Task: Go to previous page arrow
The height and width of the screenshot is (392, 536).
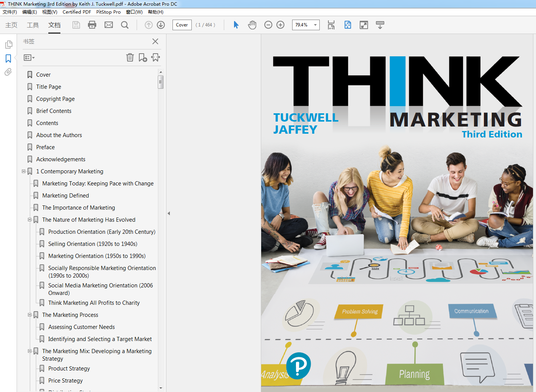Action: click(149, 25)
